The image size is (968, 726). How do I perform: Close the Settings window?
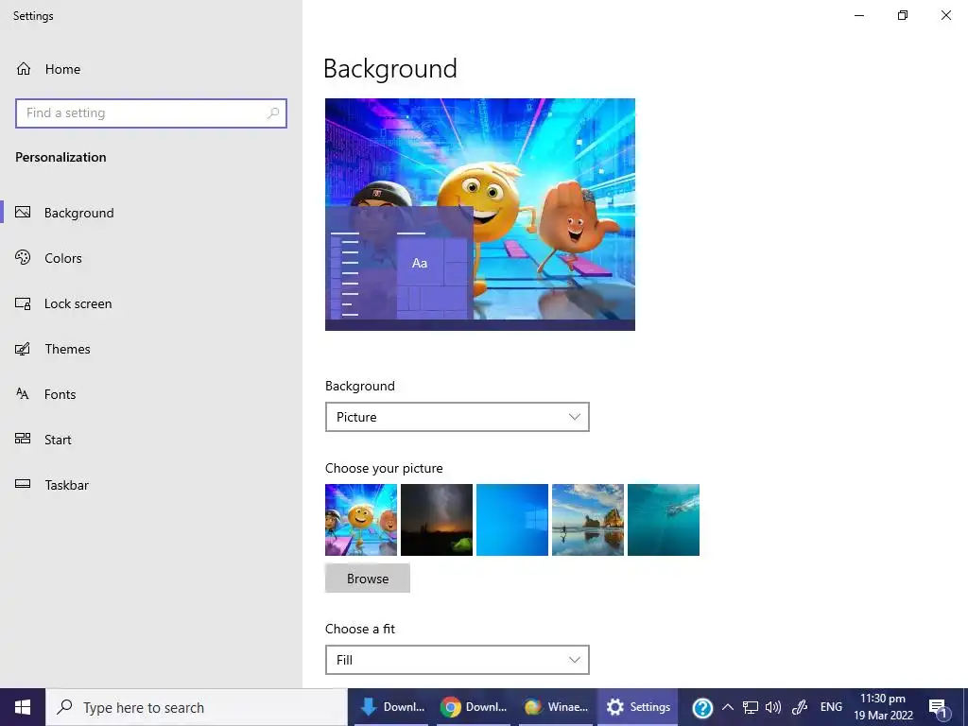(945, 15)
